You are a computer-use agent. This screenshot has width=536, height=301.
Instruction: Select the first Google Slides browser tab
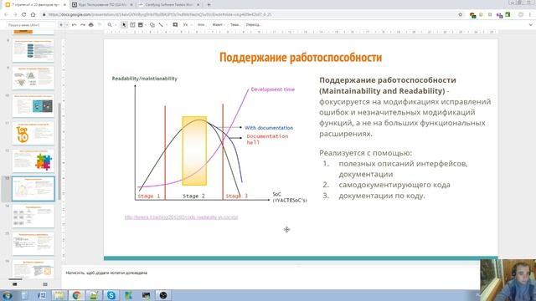coord(35,5)
